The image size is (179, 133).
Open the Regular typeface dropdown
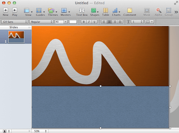click(41, 22)
